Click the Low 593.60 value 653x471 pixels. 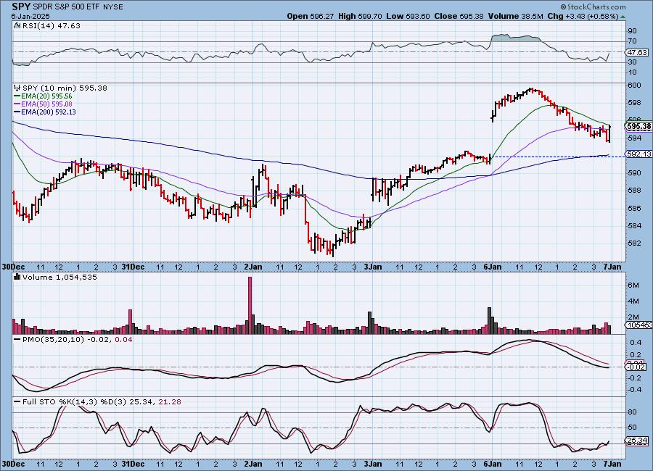[408, 16]
